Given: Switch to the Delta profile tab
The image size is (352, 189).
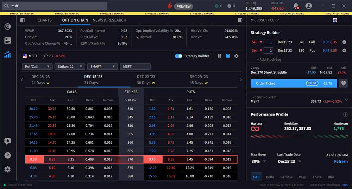Looking at the screenshot, I should point(270,177).
